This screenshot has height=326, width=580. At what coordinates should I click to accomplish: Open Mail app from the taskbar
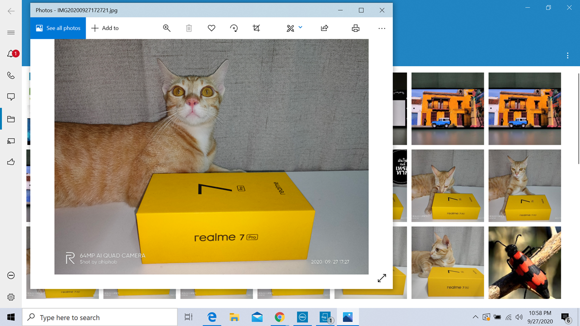[257, 317]
